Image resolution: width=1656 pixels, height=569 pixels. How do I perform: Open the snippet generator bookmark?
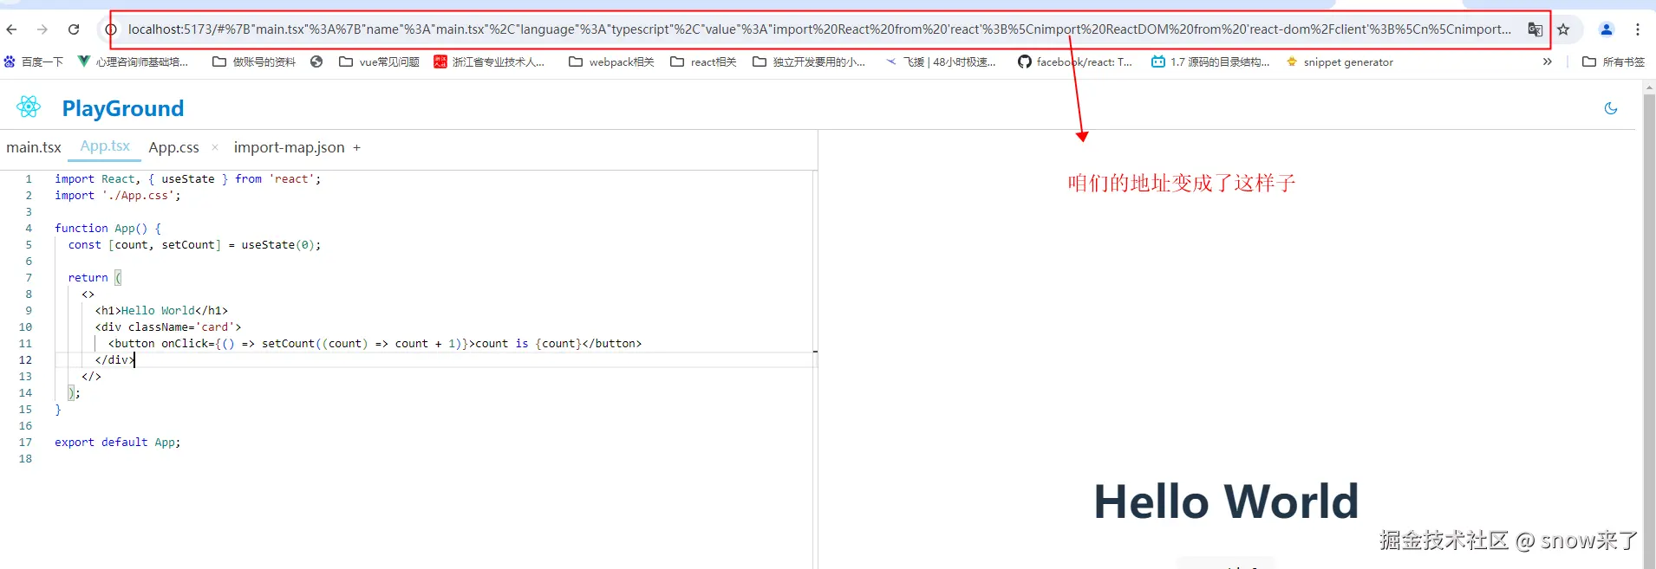(x=1340, y=61)
